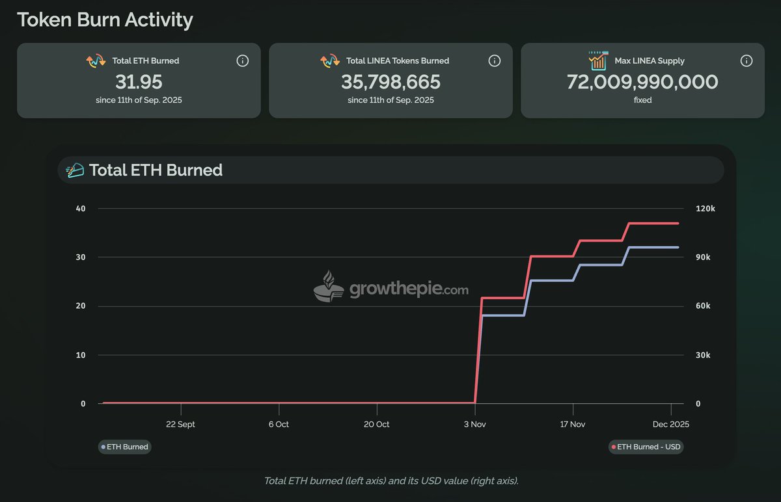The image size is (781, 502).
Task: Click the Dec 2025 label on x-axis
Action: click(671, 424)
